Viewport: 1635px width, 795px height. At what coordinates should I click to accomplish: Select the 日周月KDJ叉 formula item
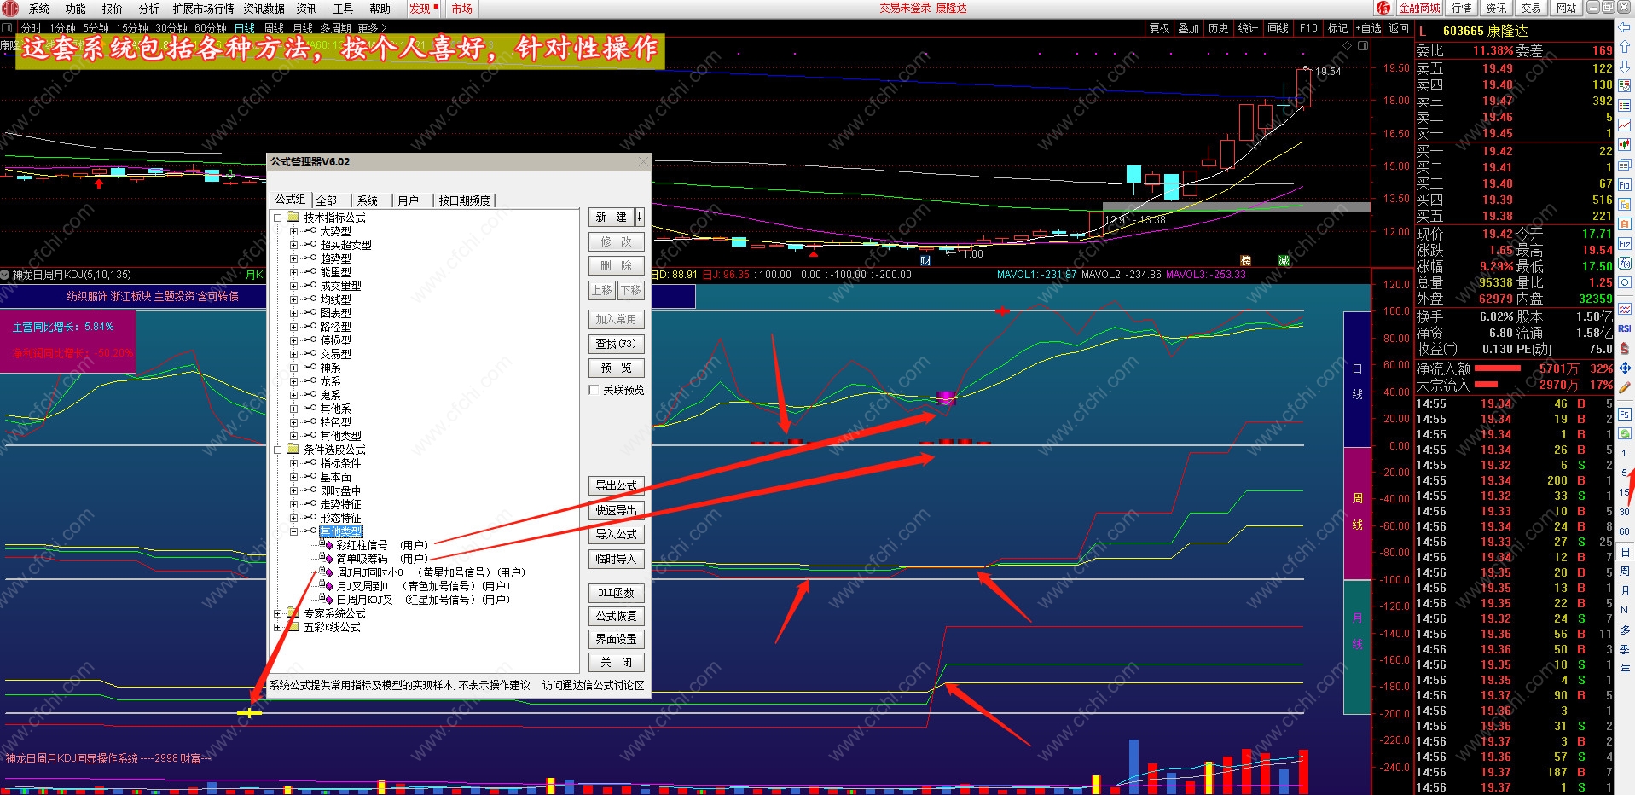coord(423,600)
